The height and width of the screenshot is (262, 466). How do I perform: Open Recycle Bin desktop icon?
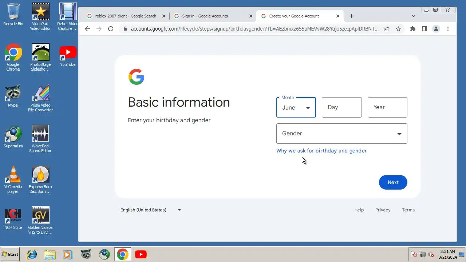click(x=13, y=15)
